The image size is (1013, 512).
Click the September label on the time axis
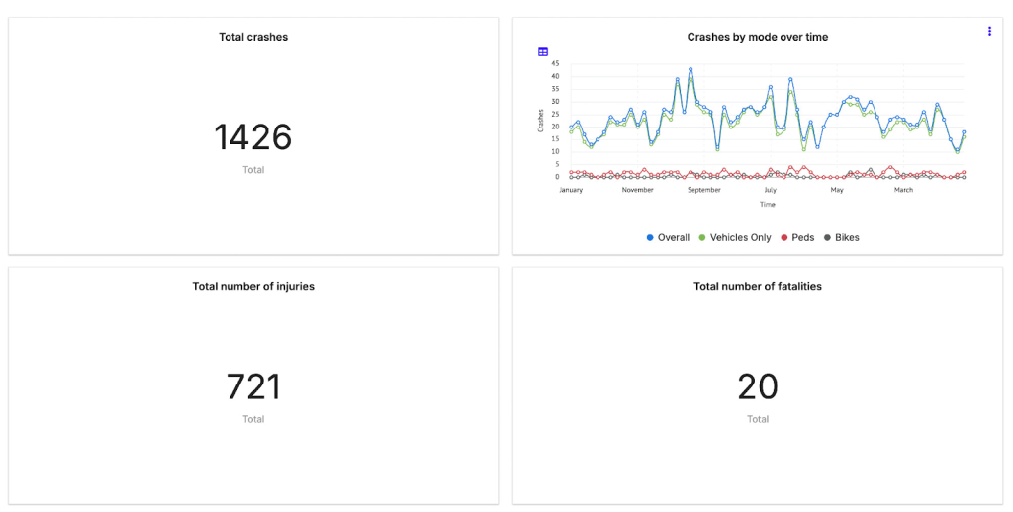click(x=704, y=190)
